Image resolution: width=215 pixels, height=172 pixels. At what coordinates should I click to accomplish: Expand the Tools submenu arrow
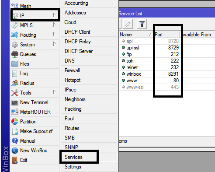(x=54, y=92)
